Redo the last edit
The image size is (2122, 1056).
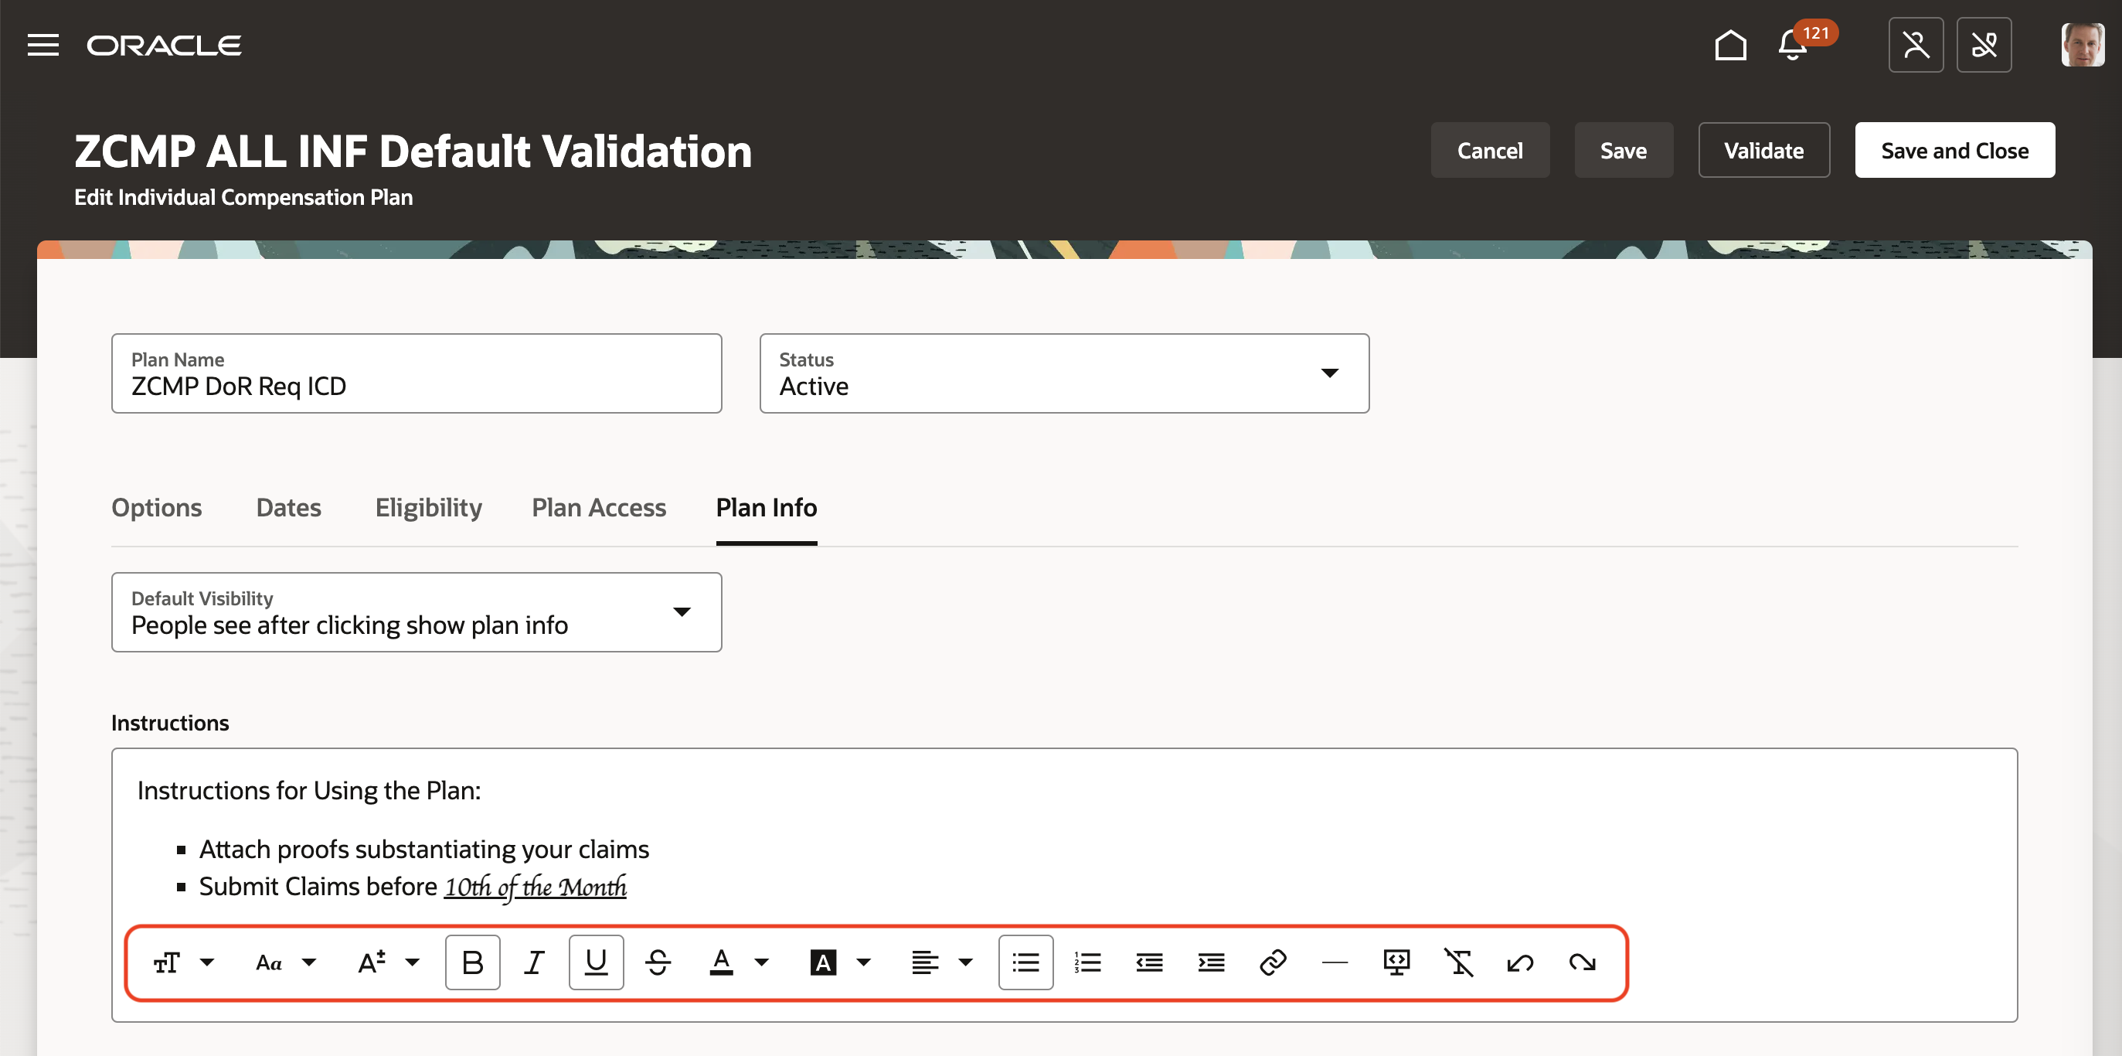(1582, 962)
